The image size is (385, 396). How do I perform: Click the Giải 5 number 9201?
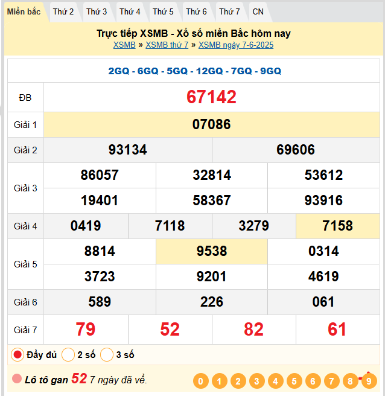pos(212,276)
